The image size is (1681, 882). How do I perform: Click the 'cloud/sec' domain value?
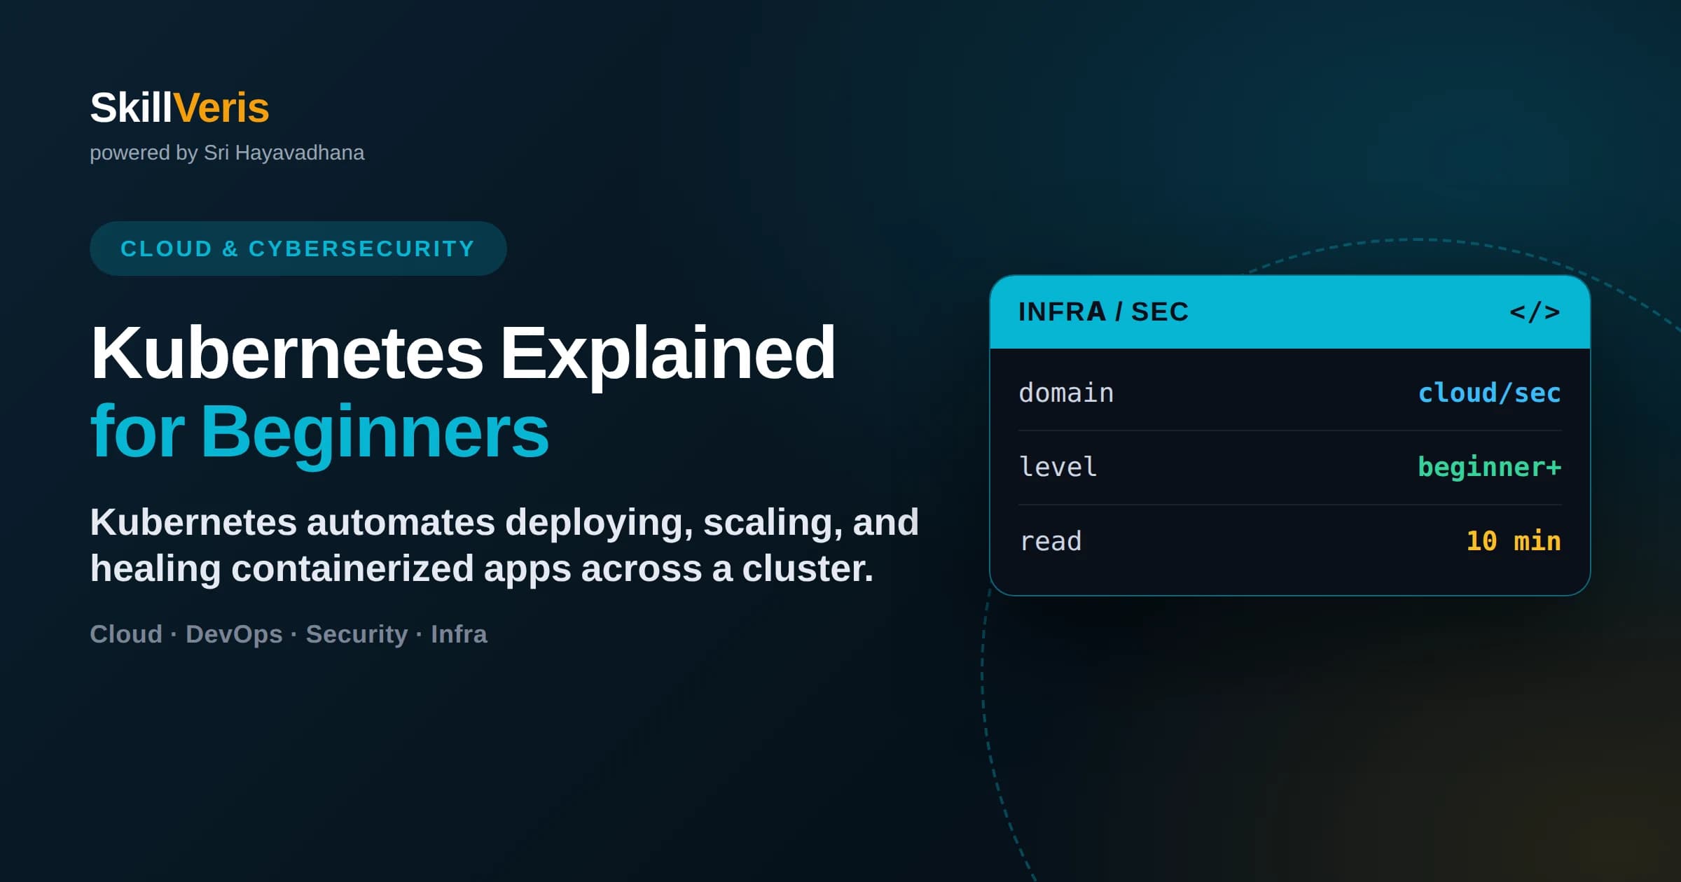pos(1490,393)
